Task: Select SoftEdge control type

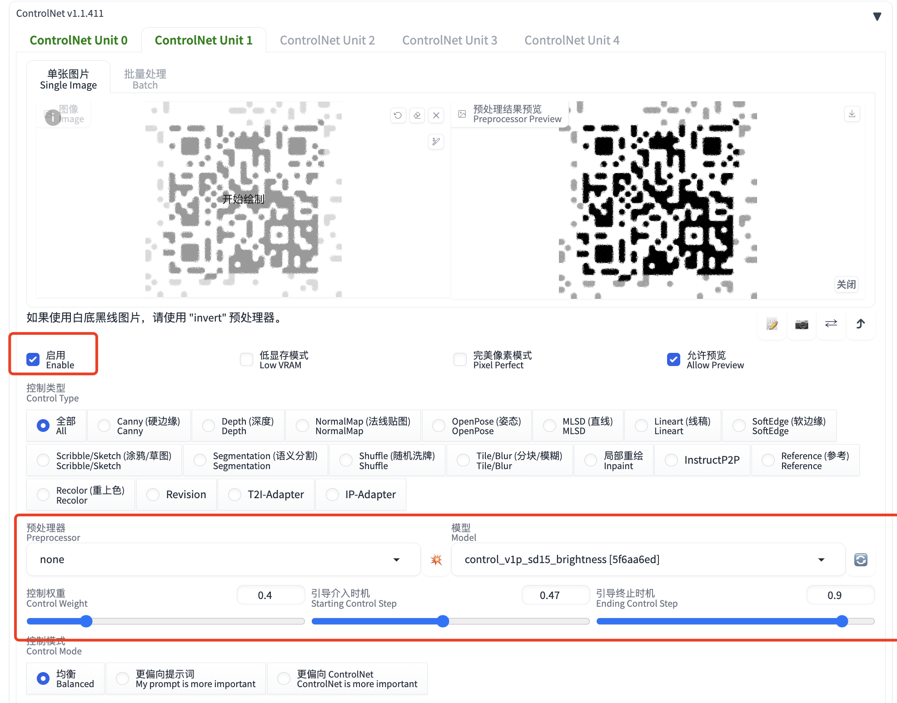Action: (779, 426)
